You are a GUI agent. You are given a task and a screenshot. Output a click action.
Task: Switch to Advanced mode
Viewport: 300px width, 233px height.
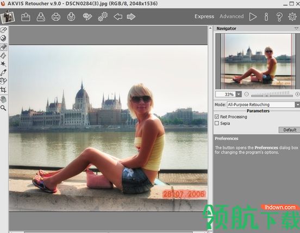tap(232, 16)
